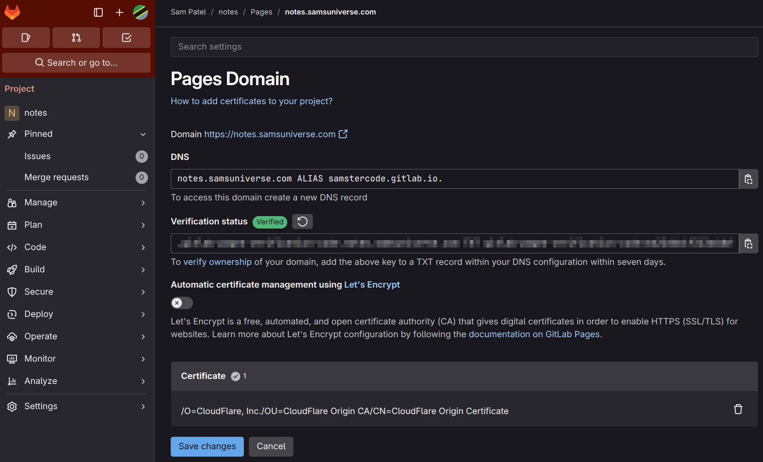Click the Code brackets icon
The height and width of the screenshot is (462, 763).
click(12, 247)
